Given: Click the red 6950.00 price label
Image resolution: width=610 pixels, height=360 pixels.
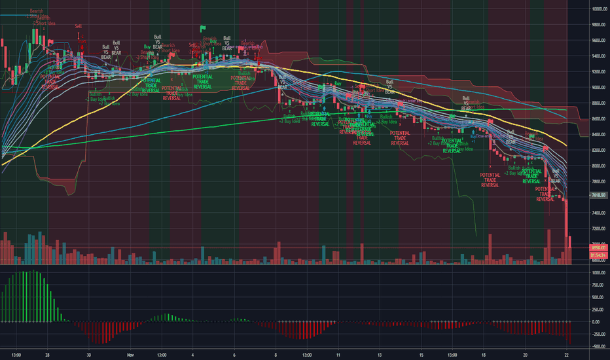Looking at the screenshot, I should 598,247.
